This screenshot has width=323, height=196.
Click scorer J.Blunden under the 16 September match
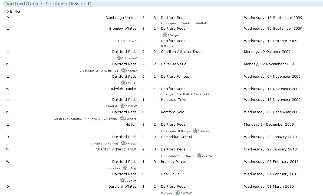pyautogui.click(x=185, y=23)
